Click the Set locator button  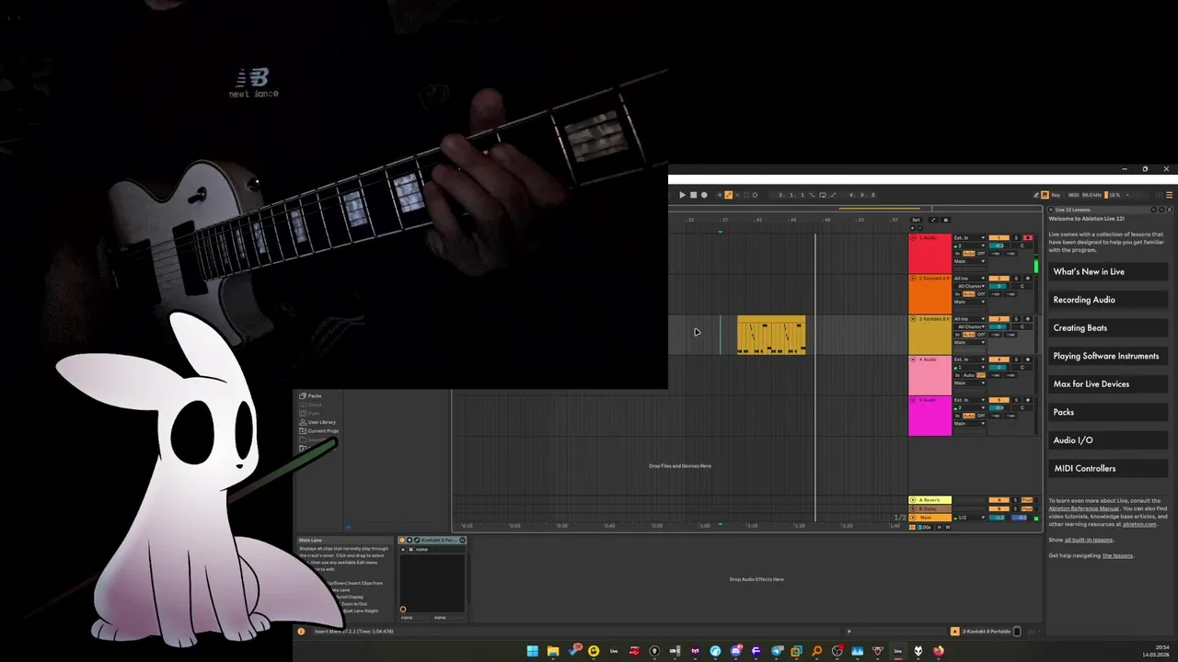tap(916, 220)
